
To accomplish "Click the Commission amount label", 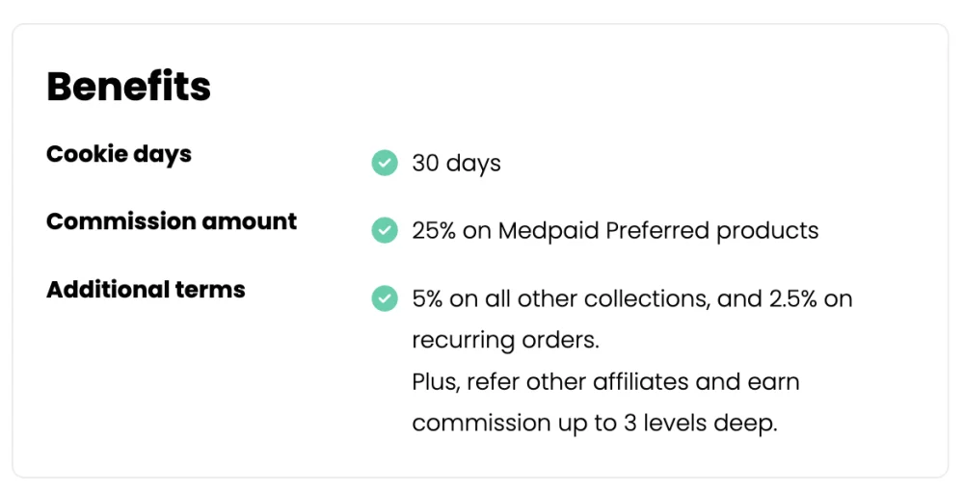I will pos(172,221).
